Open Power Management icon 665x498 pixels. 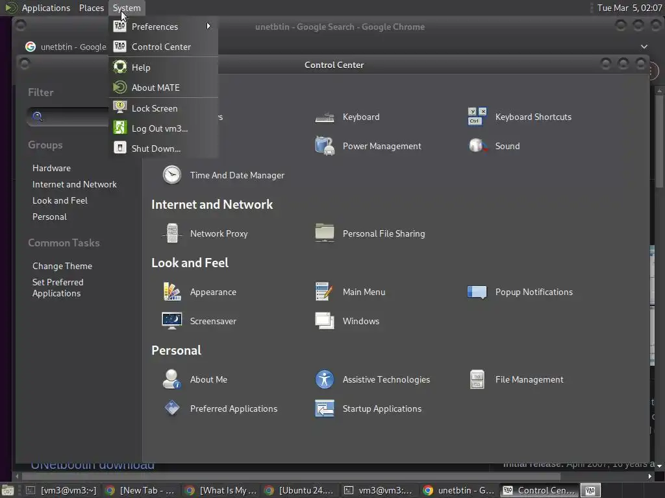point(325,146)
